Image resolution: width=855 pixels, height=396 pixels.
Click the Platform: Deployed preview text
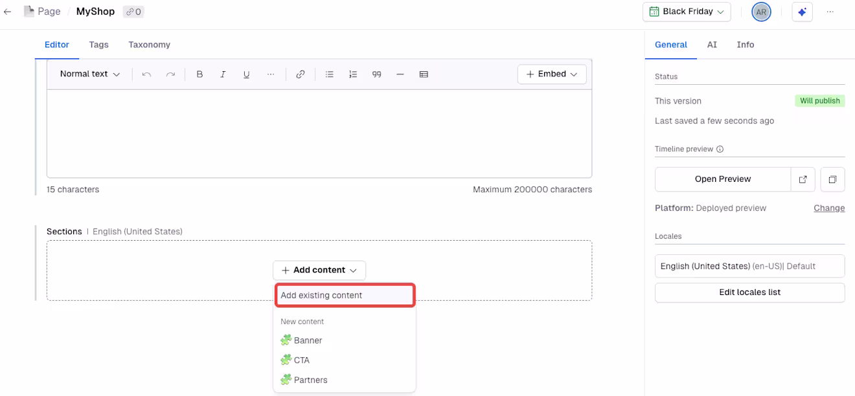[x=711, y=208]
